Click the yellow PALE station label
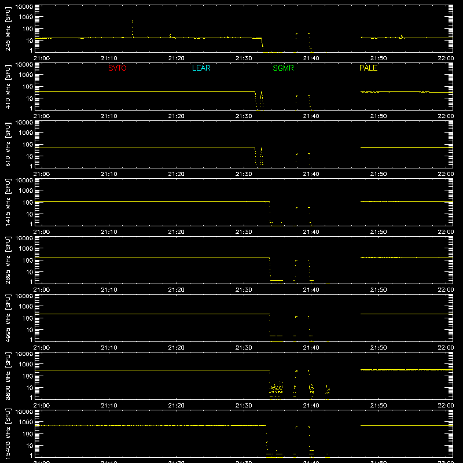Viewport: 463px width, 463px height. [x=368, y=68]
